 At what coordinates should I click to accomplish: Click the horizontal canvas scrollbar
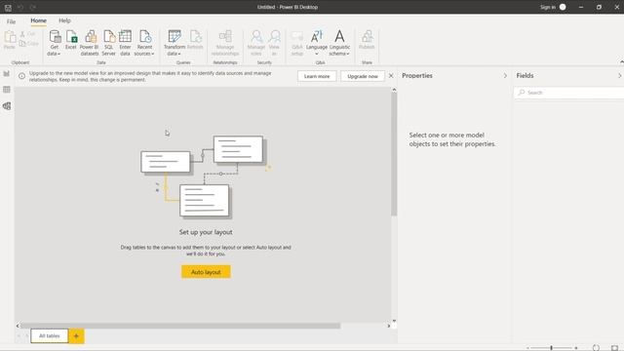click(x=180, y=326)
